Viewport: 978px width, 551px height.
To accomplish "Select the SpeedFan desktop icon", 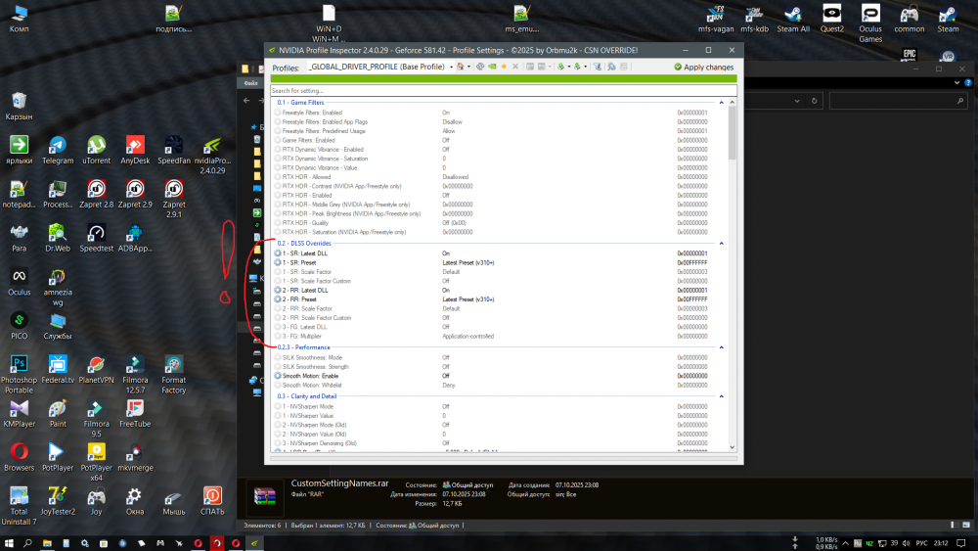I will click(174, 149).
